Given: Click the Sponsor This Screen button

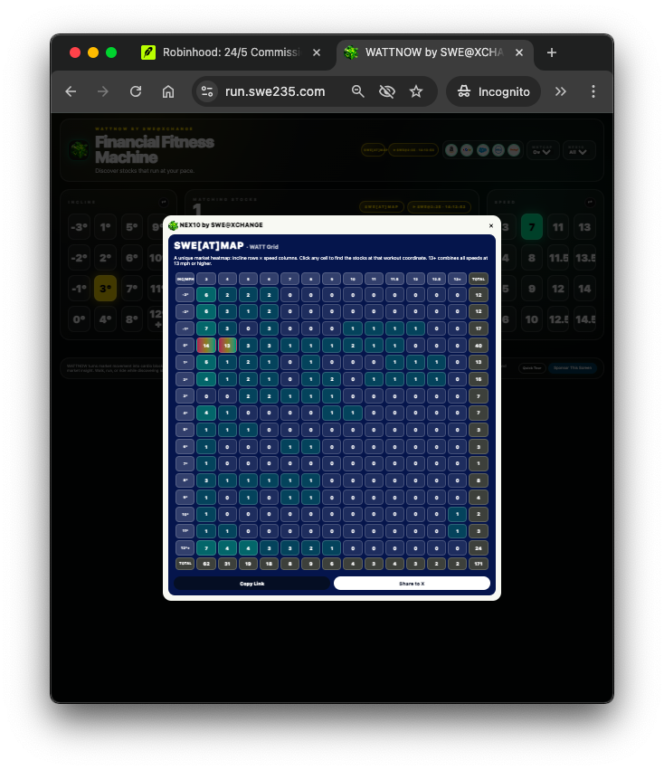Looking at the screenshot, I should (572, 368).
